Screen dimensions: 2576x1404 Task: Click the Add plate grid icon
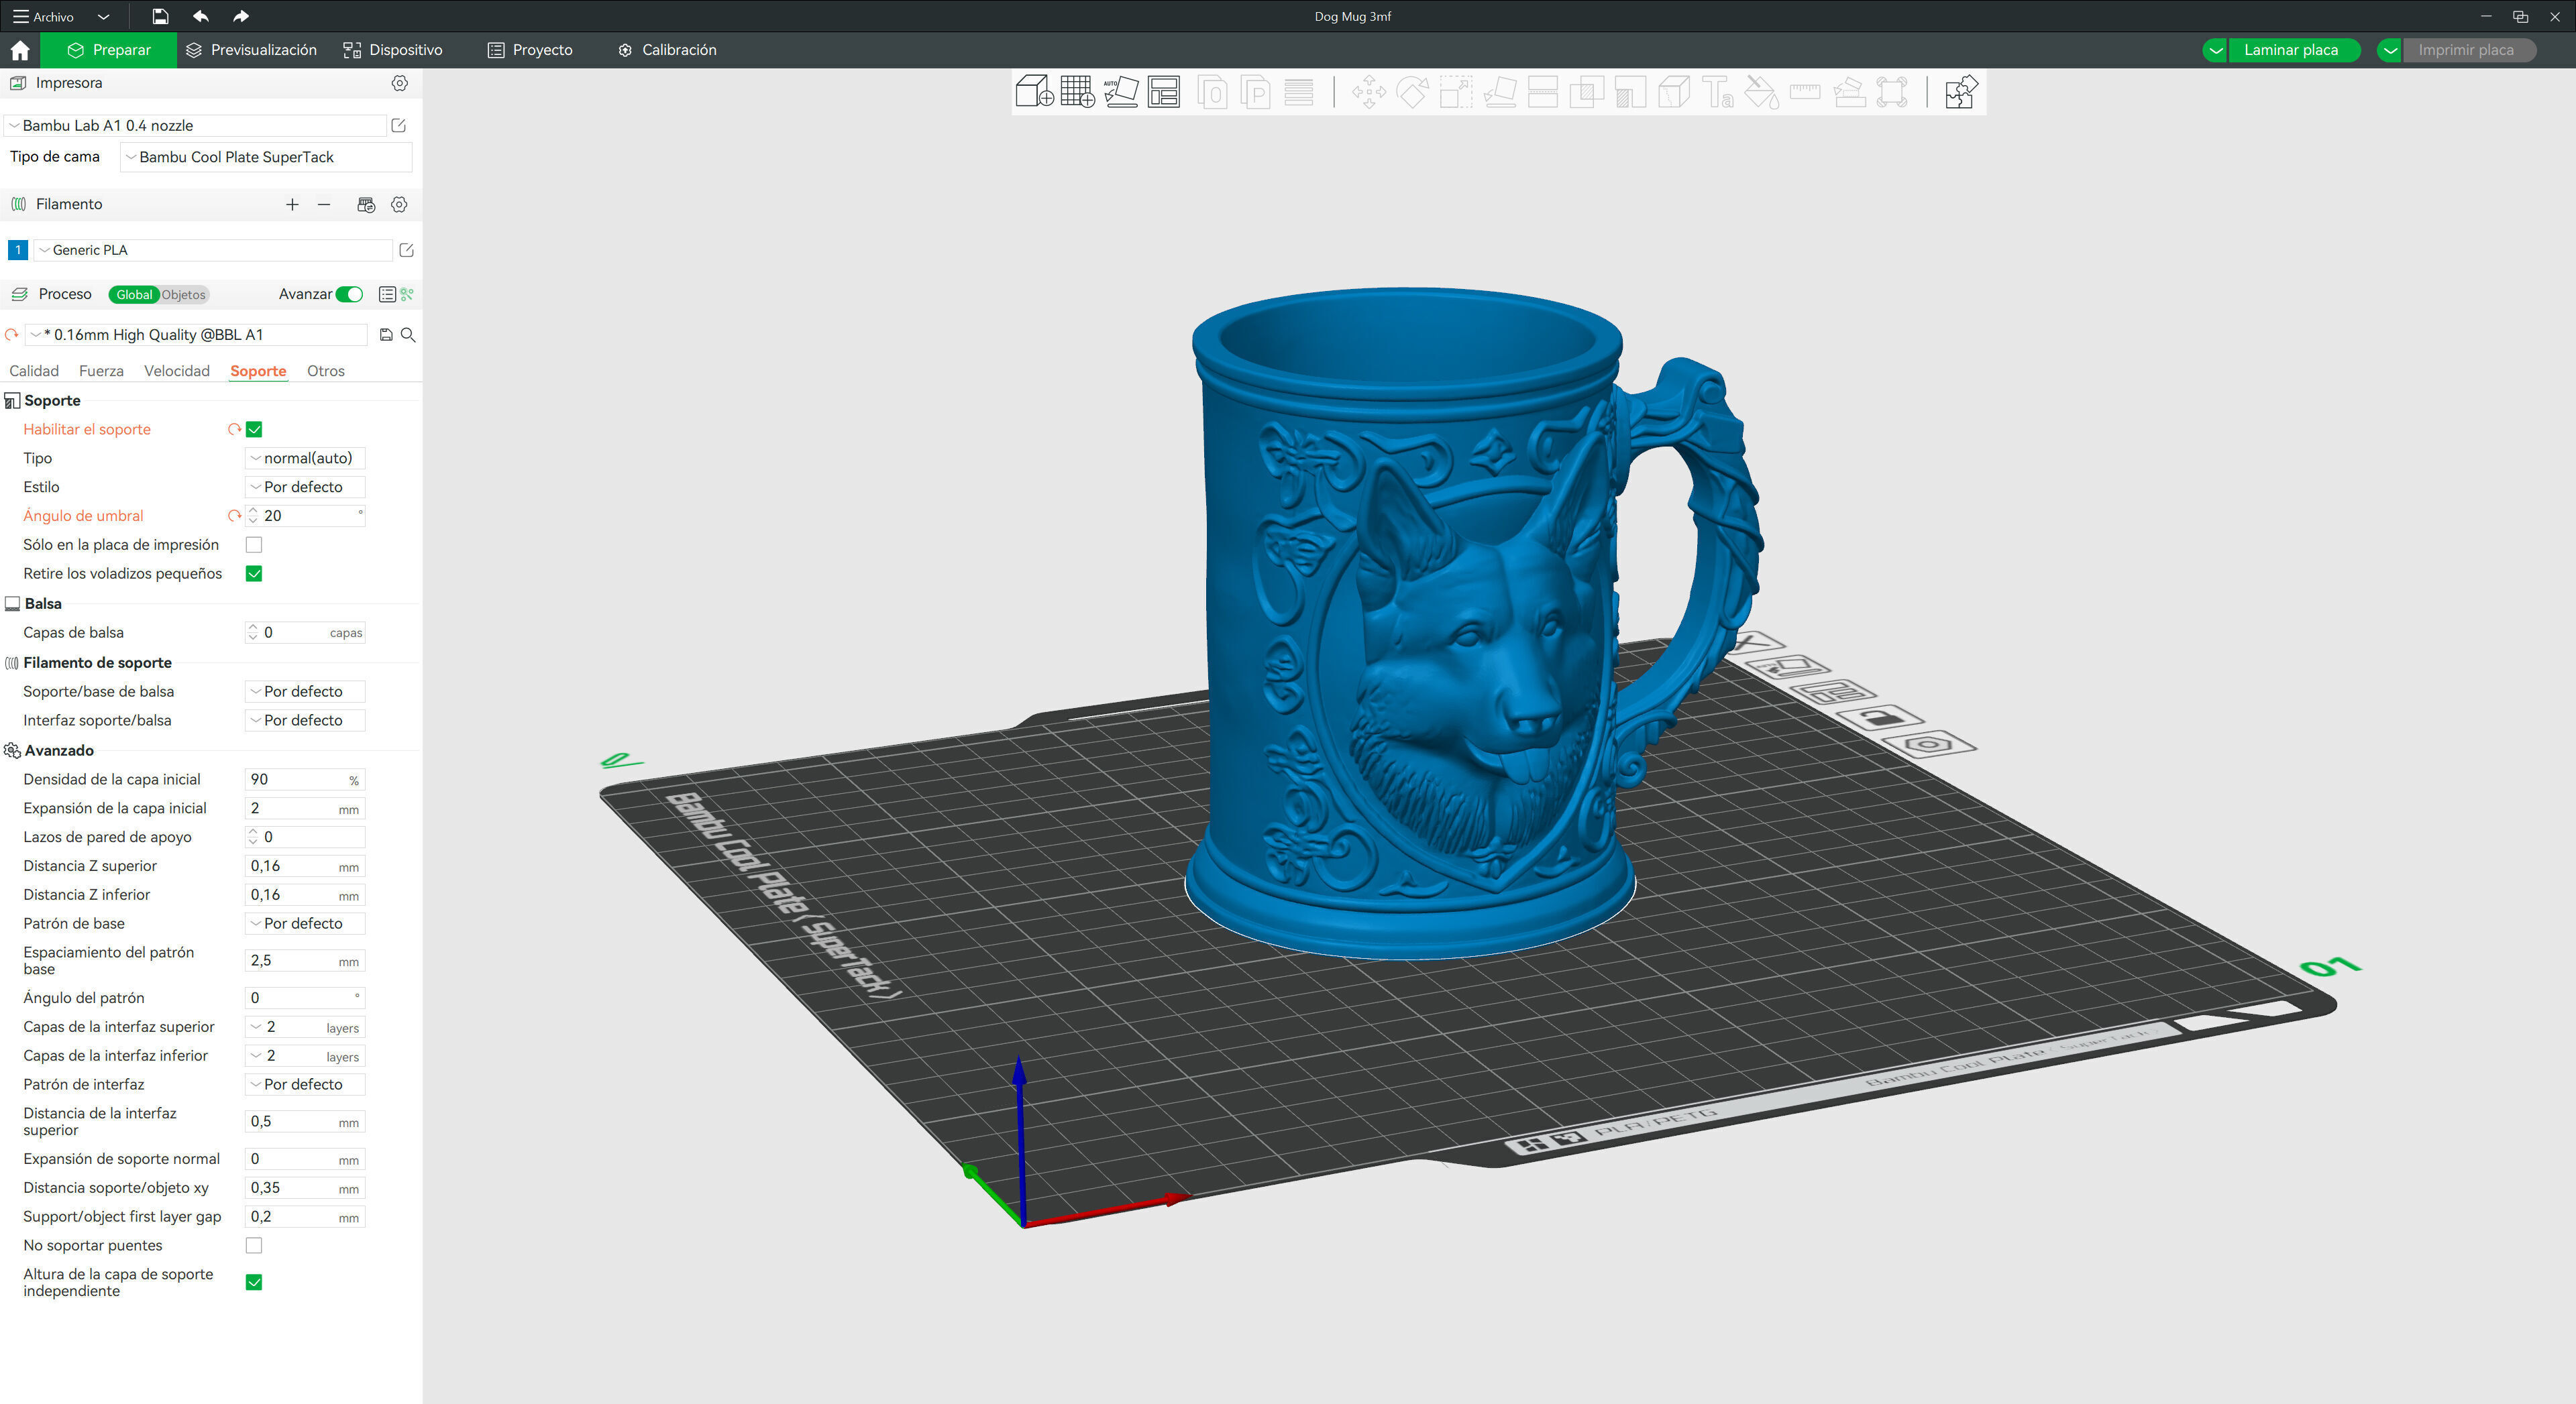[x=1077, y=92]
